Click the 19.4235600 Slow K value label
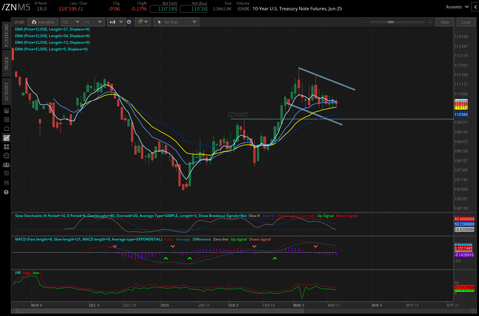 (465, 230)
